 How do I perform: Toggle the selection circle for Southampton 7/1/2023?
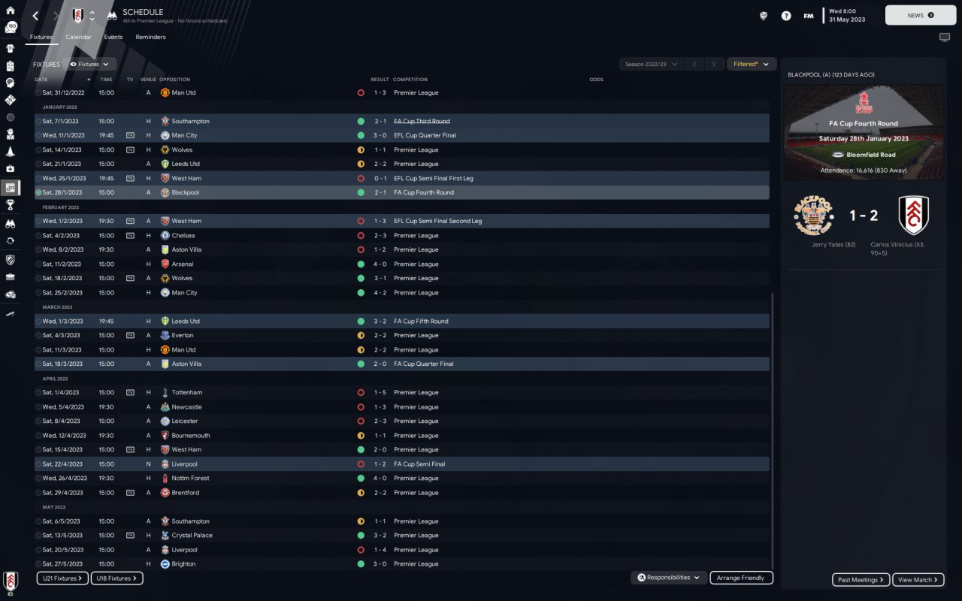(38, 122)
